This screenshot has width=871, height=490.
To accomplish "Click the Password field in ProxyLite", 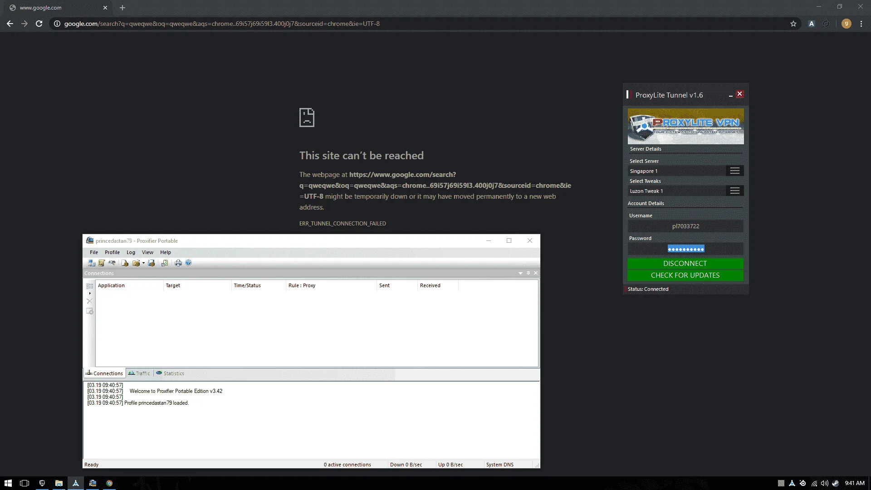I will pos(685,249).
